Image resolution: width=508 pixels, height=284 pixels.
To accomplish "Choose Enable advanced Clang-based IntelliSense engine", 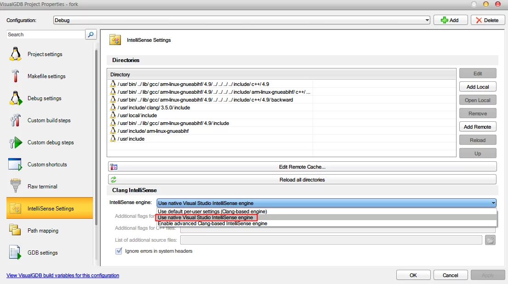I will click(x=212, y=224).
